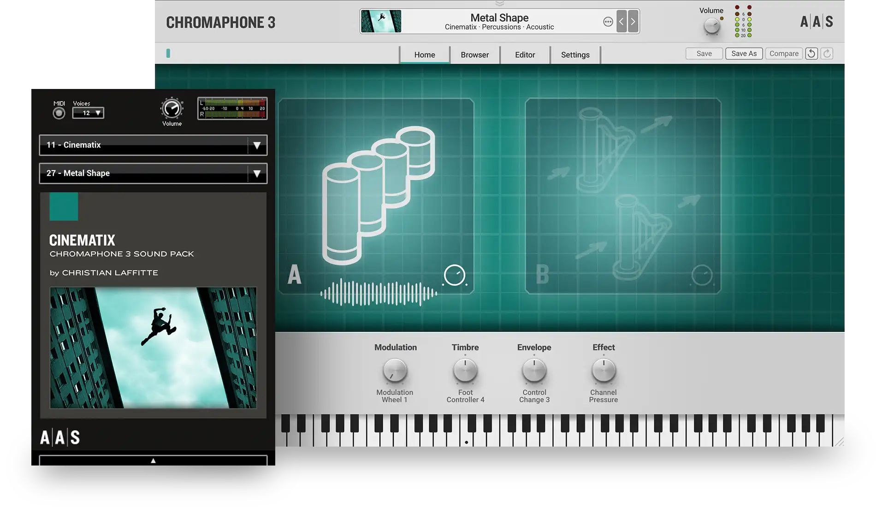Open the preset options three-dot menu
Screen dimensions: 876x507
pyautogui.click(x=608, y=21)
